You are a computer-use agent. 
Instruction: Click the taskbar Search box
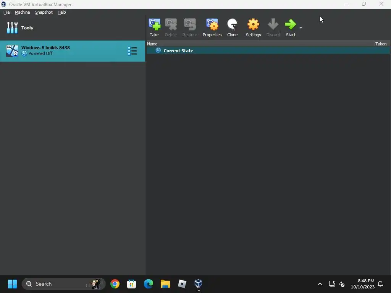pos(64,284)
